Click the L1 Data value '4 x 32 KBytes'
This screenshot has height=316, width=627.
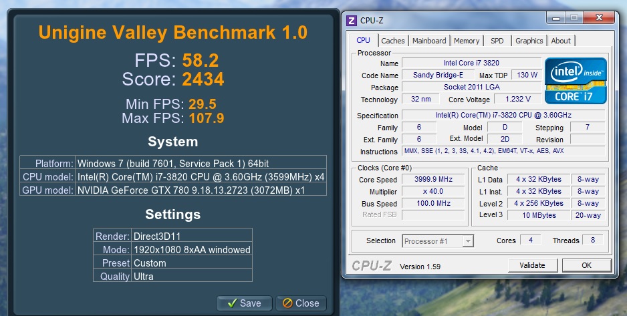pyautogui.click(x=538, y=179)
